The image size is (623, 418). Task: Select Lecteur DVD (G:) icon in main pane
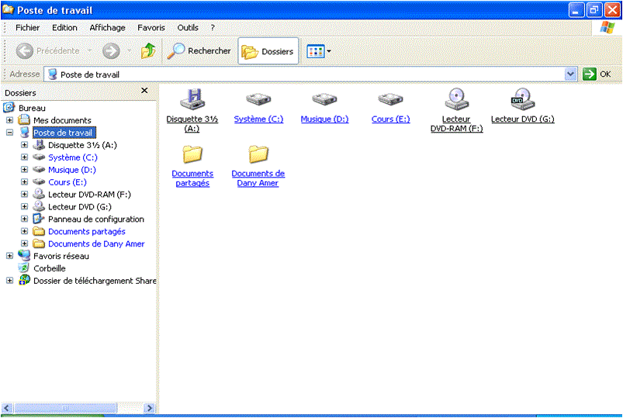coord(522,99)
